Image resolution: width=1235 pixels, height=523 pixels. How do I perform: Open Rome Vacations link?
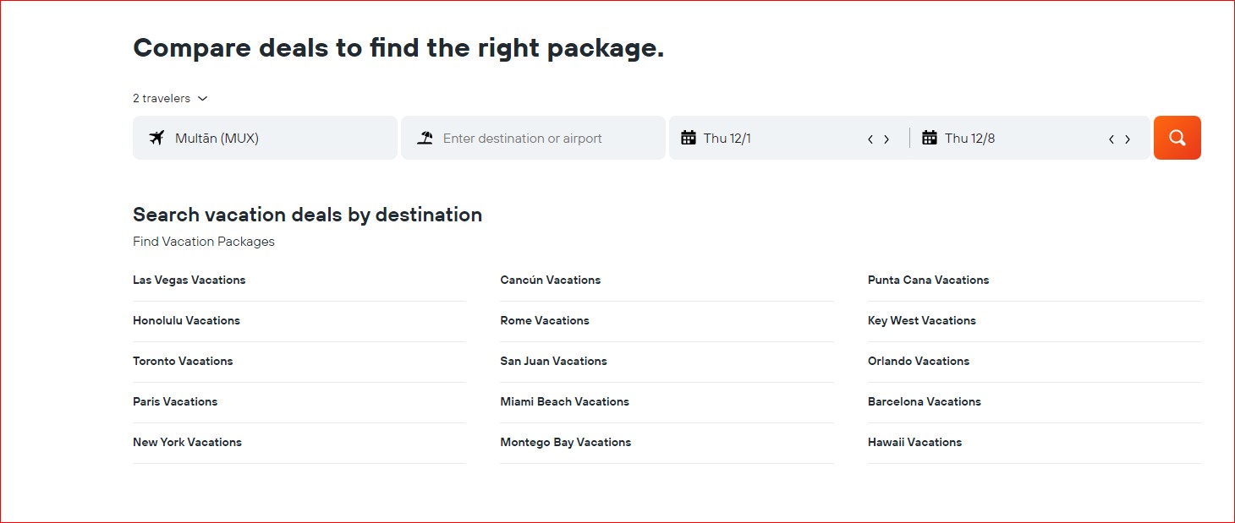(x=545, y=320)
